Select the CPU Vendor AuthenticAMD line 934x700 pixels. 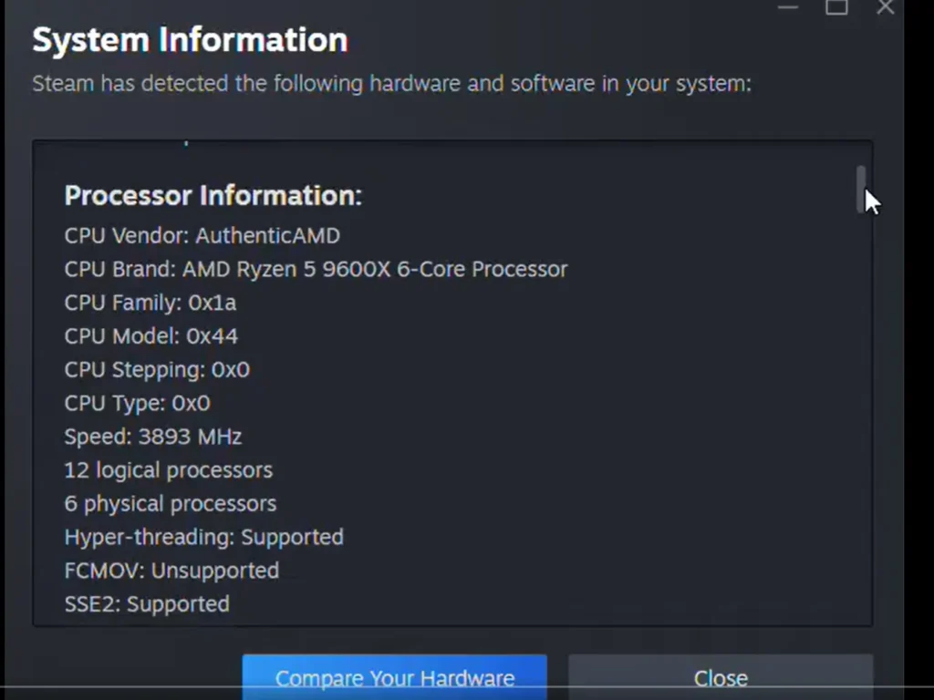point(202,235)
